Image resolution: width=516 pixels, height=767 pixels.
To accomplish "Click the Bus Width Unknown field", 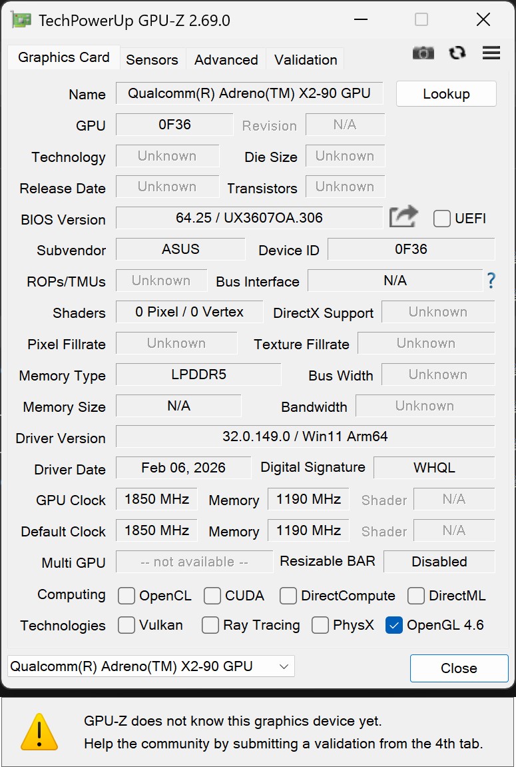I will pyautogui.click(x=438, y=375).
